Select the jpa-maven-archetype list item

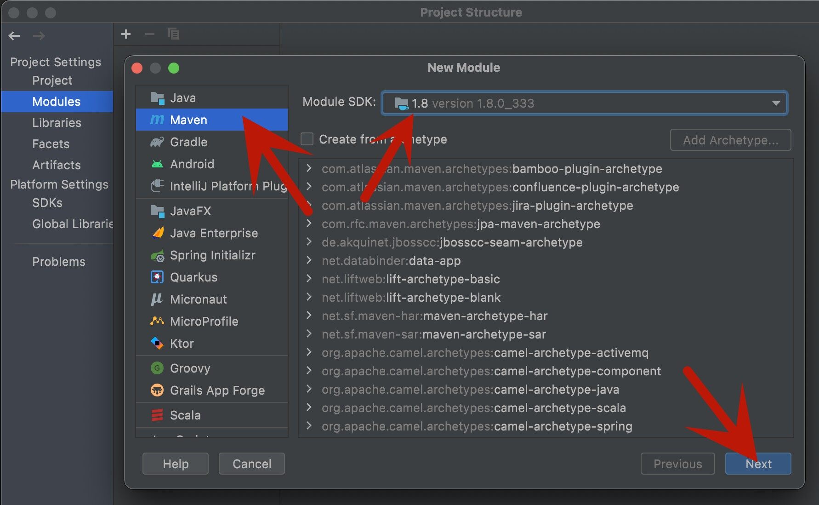[x=461, y=224]
